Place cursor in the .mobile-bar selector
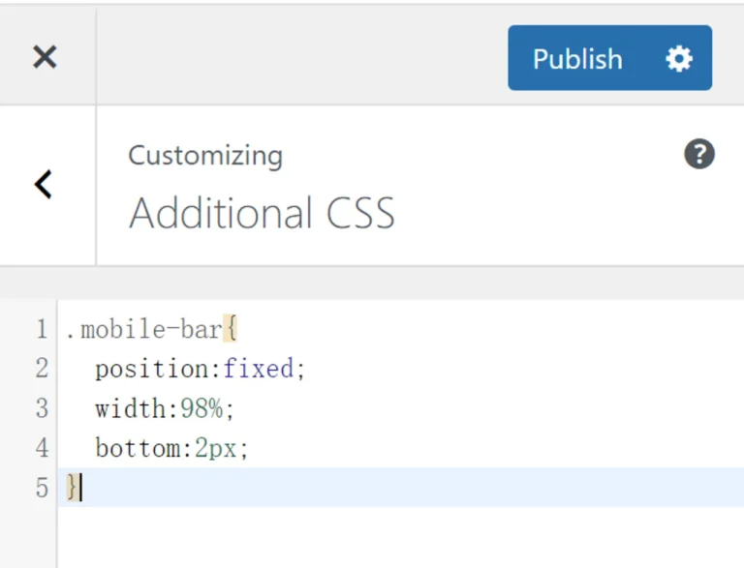Viewport: 744px width, 568px height. pos(143,330)
